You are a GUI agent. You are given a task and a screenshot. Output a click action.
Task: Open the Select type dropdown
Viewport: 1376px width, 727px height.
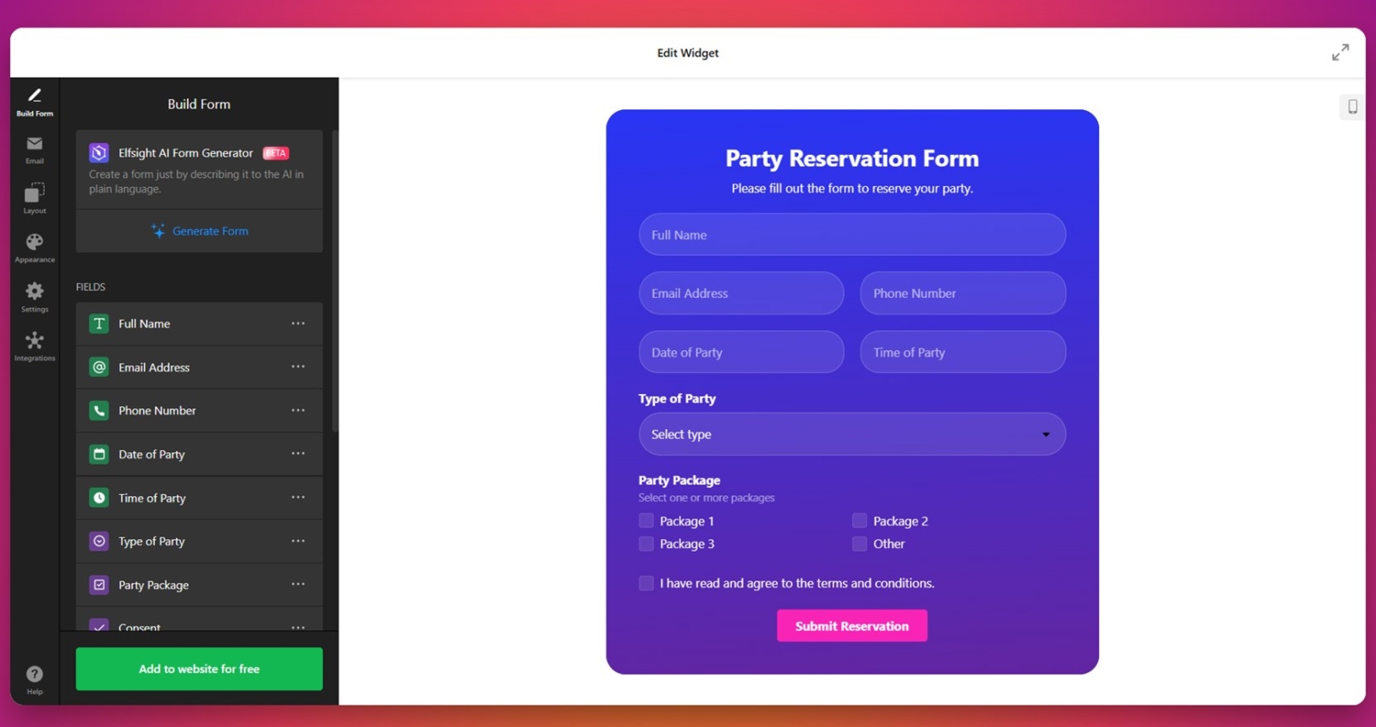pos(851,434)
